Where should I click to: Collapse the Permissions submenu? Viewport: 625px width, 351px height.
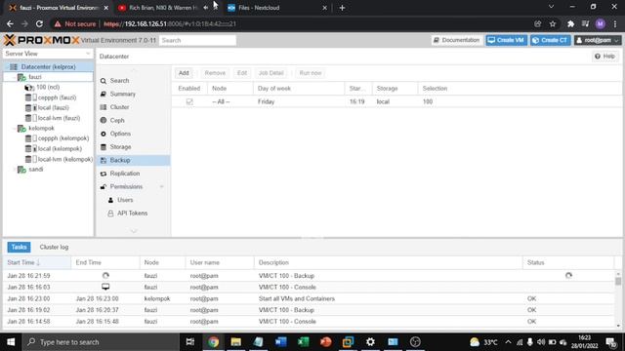tap(161, 186)
